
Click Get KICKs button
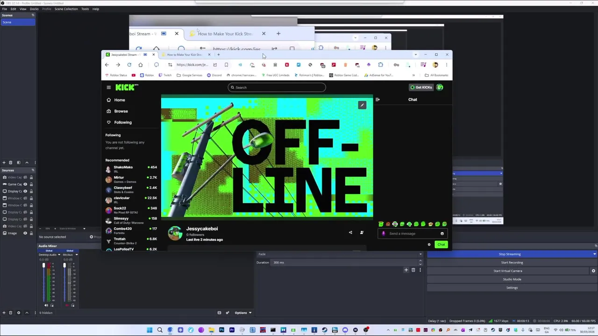[421, 87]
